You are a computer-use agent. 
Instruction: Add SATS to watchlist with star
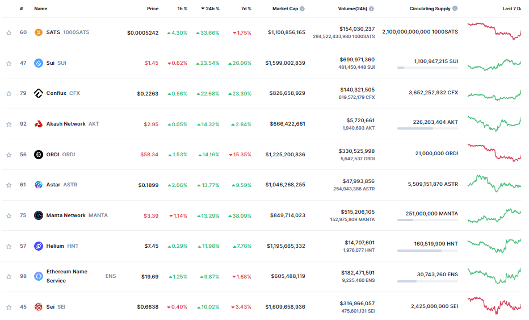(x=9, y=33)
